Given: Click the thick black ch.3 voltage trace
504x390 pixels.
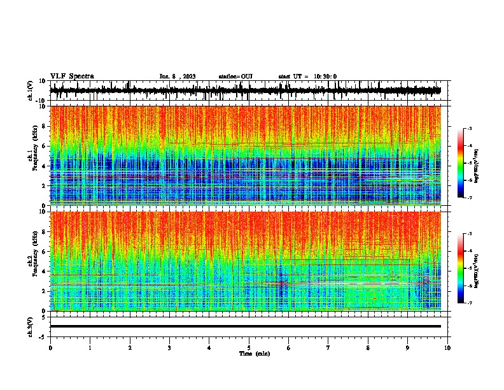Looking at the screenshot, I should pos(246,326).
